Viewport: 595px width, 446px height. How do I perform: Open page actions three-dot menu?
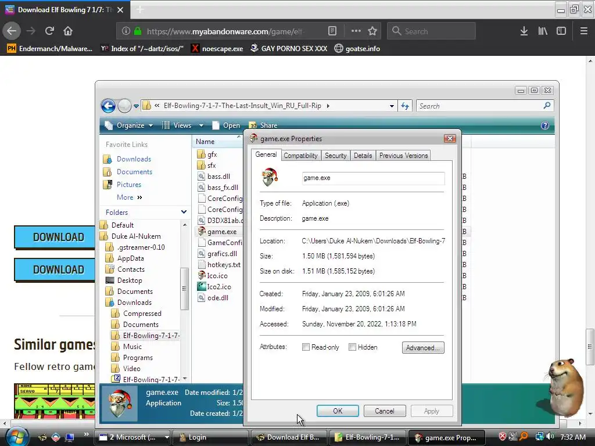click(356, 31)
